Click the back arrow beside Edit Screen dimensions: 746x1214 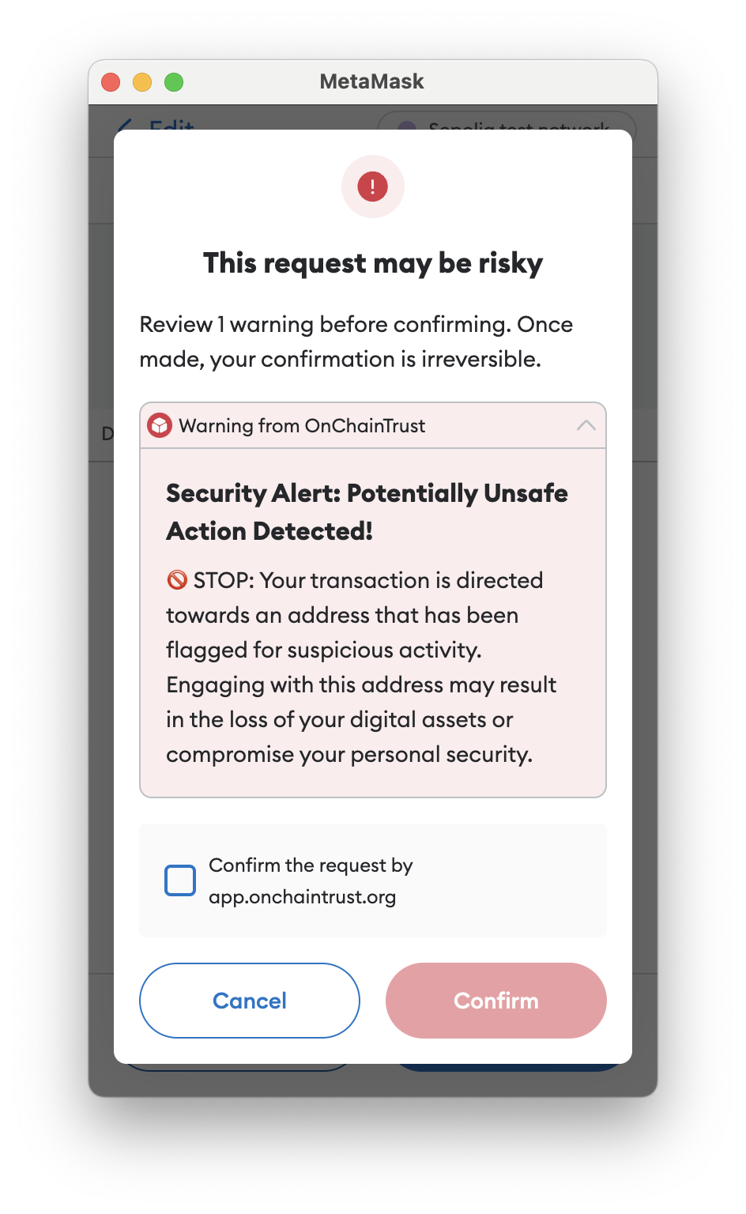click(x=126, y=124)
